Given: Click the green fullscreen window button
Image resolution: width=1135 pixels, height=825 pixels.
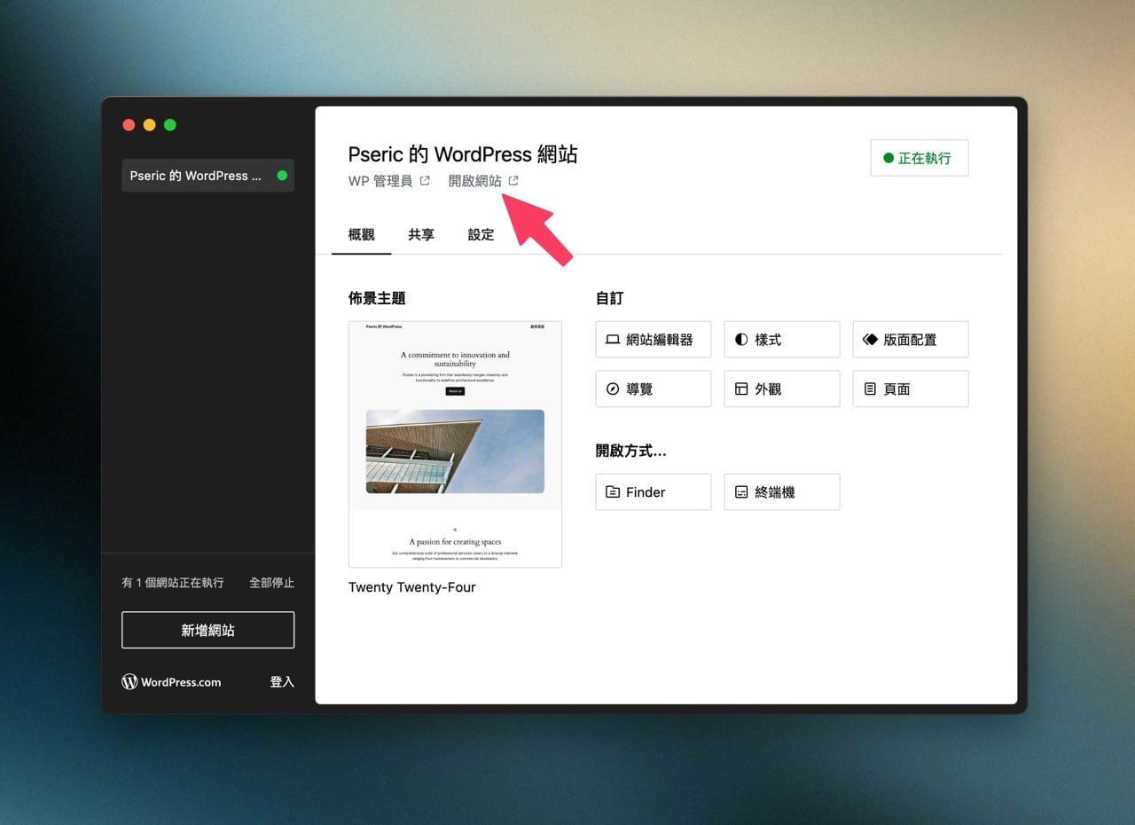Looking at the screenshot, I should (x=170, y=125).
